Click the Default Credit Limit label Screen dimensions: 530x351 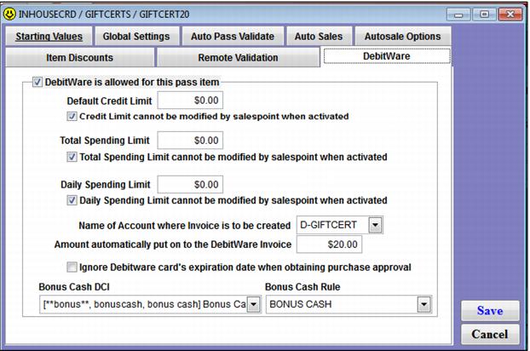(x=109, y=101)
